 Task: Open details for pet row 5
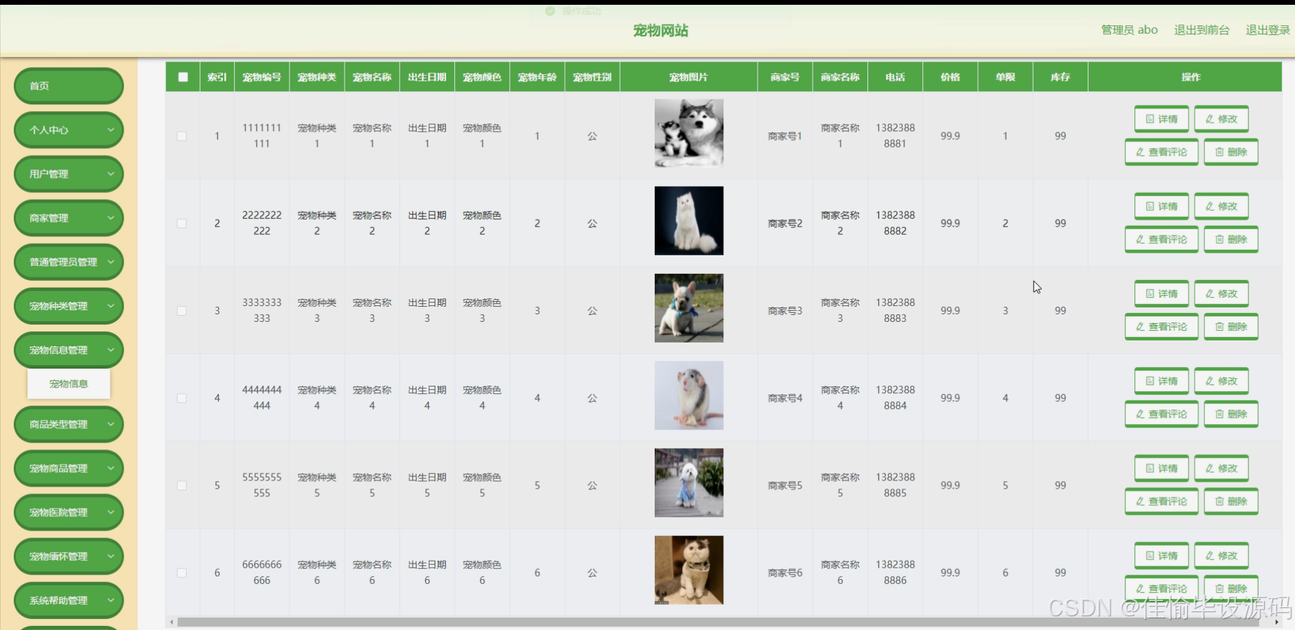(1161, 468)
